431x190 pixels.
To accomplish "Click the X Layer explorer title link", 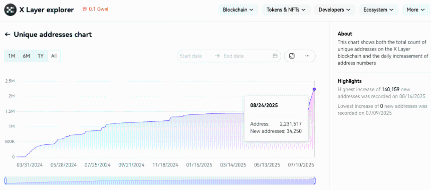I will pyautogui.click(x=47, y=10).
